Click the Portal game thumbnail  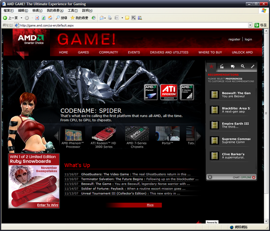point(167,133)
